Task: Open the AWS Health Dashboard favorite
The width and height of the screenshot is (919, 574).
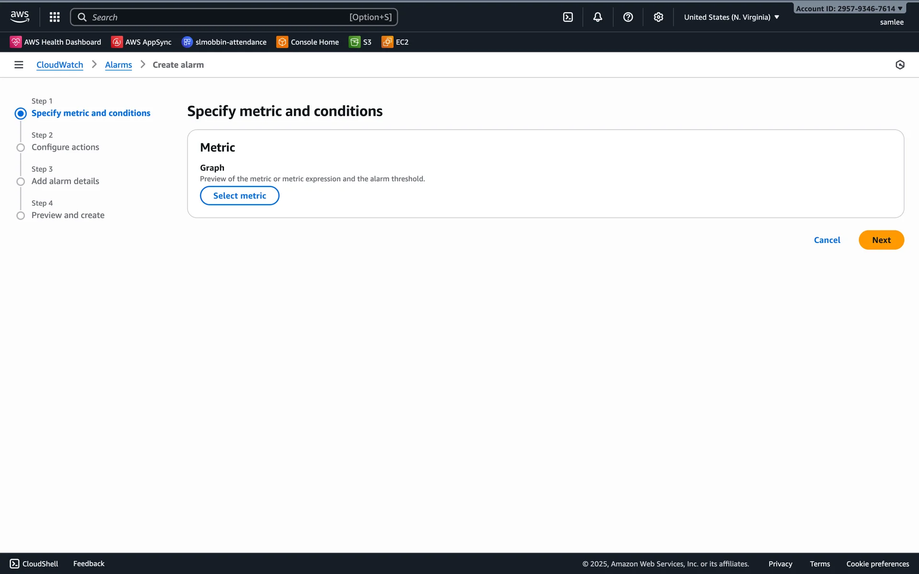Action: pyautogui.click(x=56, y=42)
